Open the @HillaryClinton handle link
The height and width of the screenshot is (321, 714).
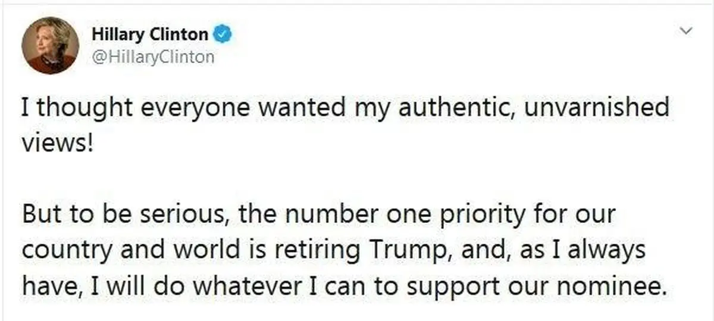coord(153,57)
